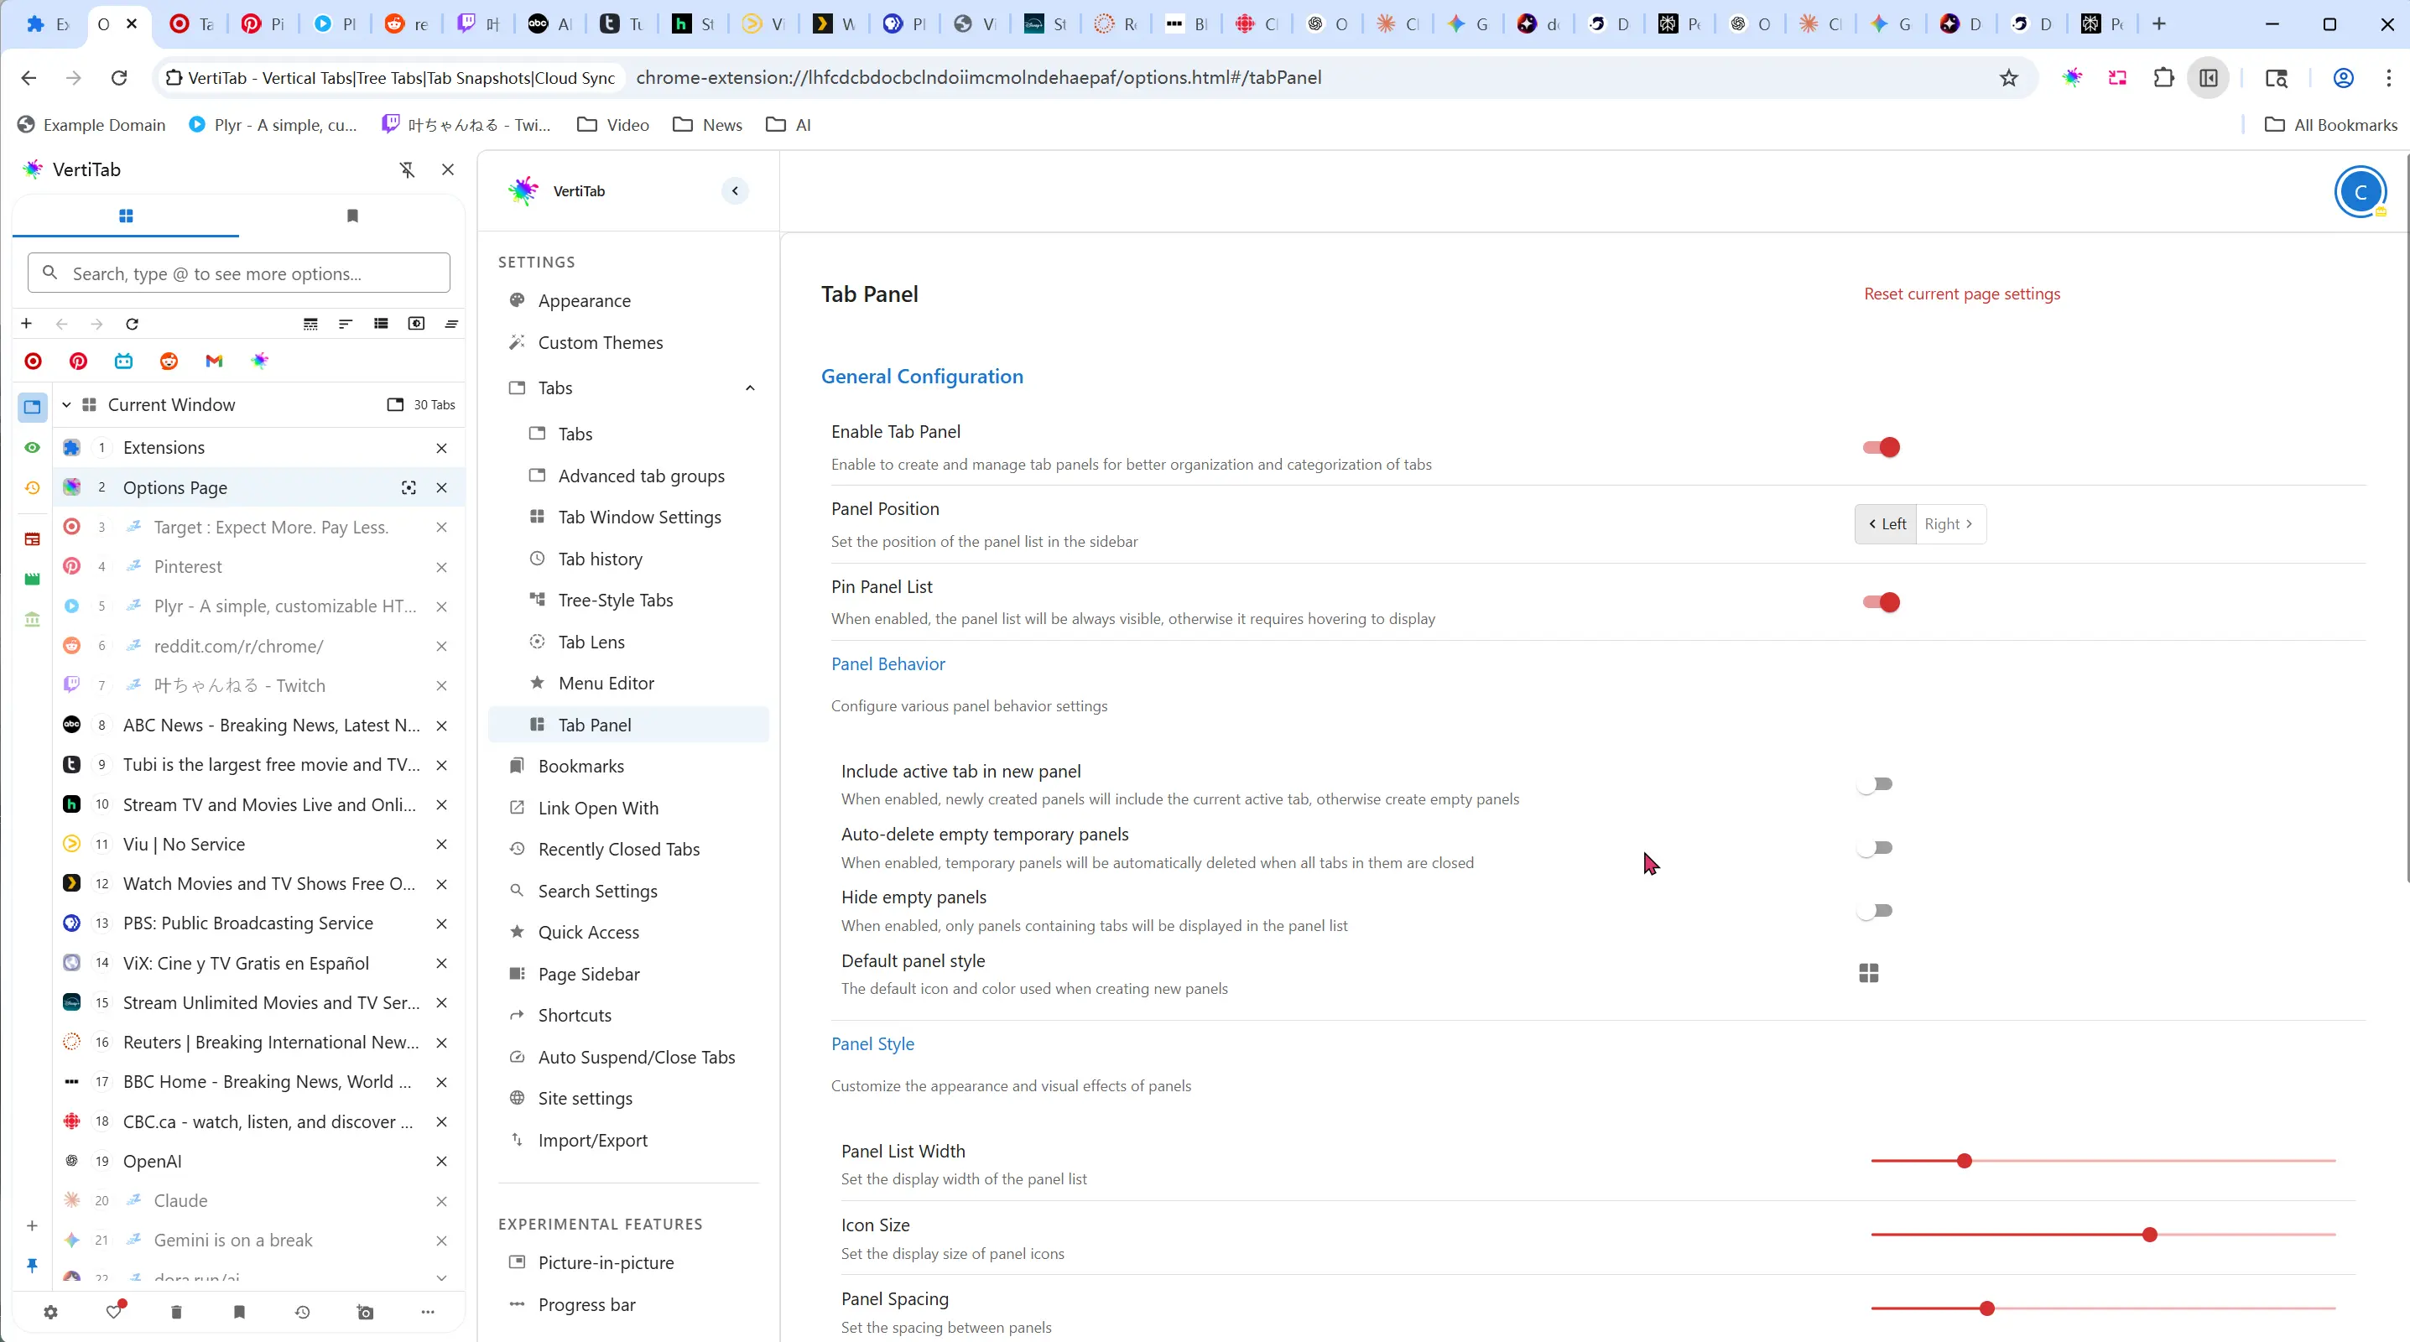The width and height of the screenshot is (2410, 1342).
Task: Open Import/Export settings
Action: (x=628, y=1140)
